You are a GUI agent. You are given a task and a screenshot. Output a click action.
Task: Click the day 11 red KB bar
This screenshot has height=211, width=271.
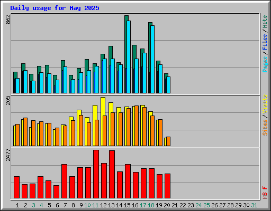point(96,174)
